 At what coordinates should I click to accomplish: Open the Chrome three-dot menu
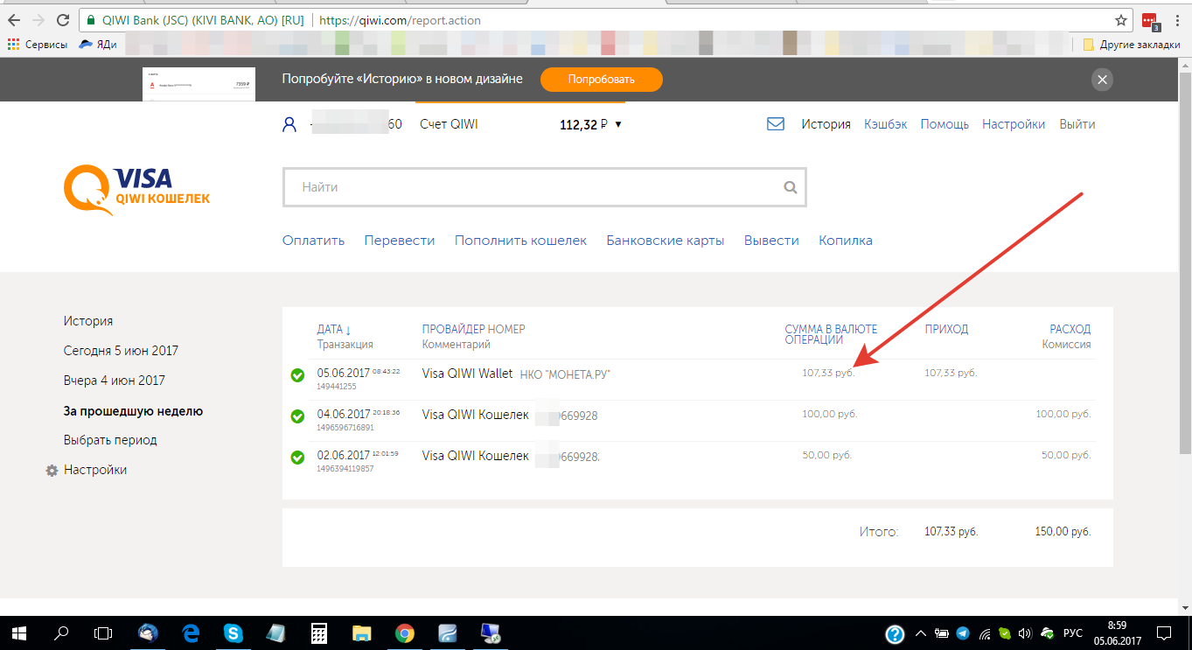[1176, 20]
